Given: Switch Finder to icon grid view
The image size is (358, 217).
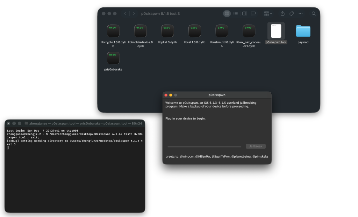Looking at the screenshot, I should point(227,14).
